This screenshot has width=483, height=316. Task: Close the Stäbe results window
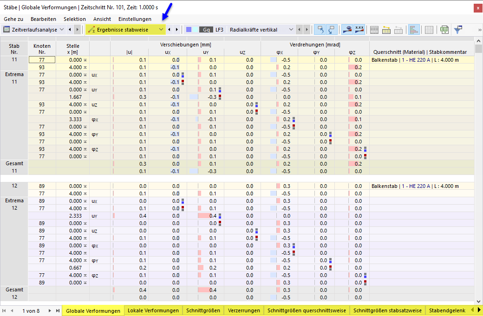coord(478,8)
